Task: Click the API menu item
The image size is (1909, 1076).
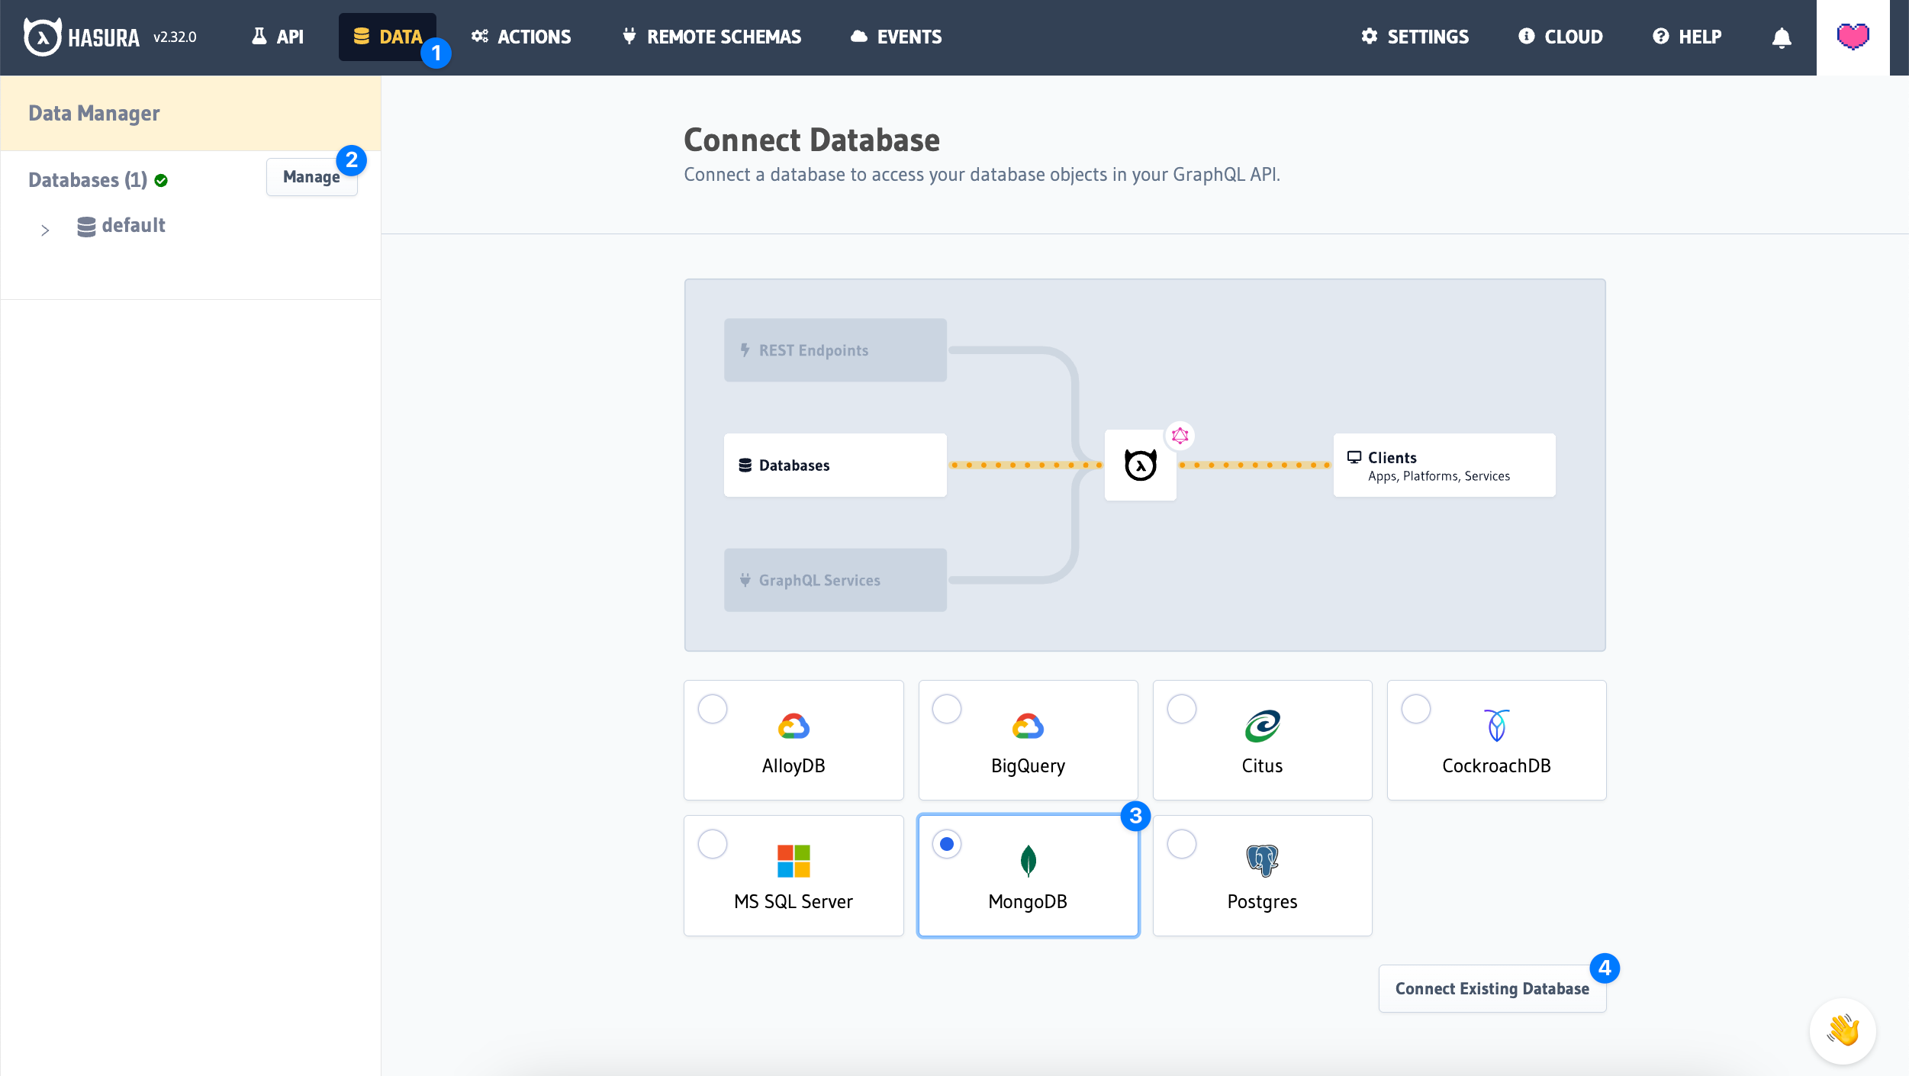Action: tap(277, 37)
